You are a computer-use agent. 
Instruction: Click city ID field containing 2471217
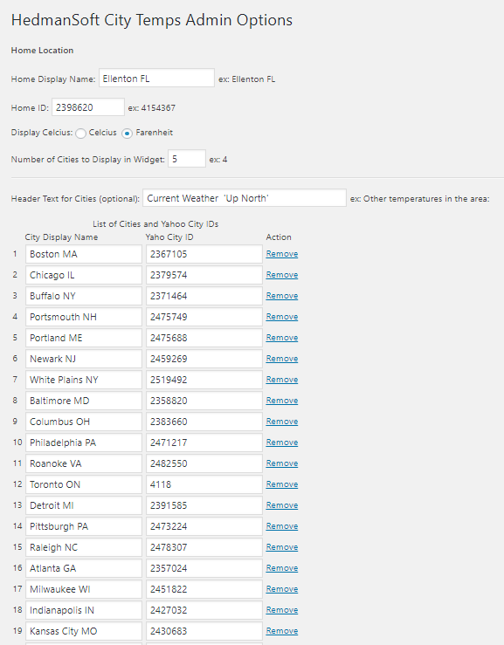coord(204,443)
